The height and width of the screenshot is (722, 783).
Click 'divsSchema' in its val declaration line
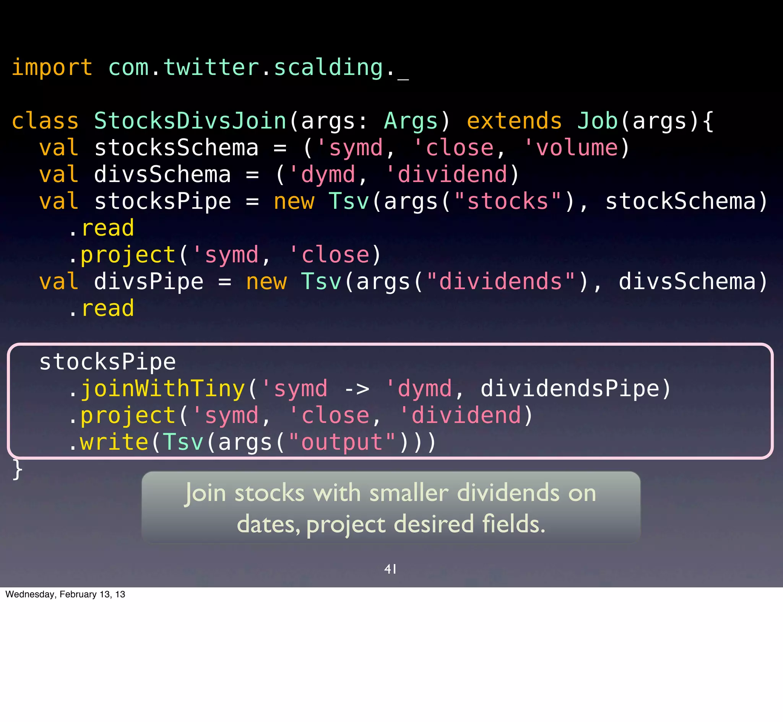(162, 174)
